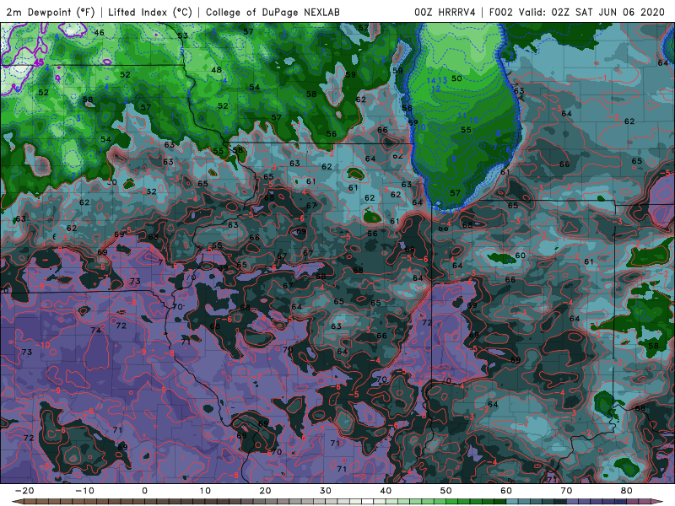Click the red lifted index label -10
Image resolution: width=675 pixels, height=506 pixels.
(43, 345)
